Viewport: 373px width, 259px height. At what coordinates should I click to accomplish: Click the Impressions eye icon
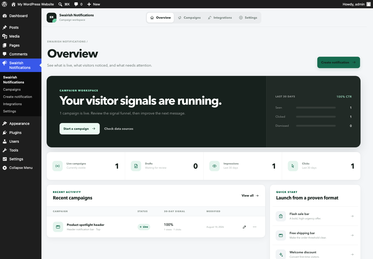214,166
